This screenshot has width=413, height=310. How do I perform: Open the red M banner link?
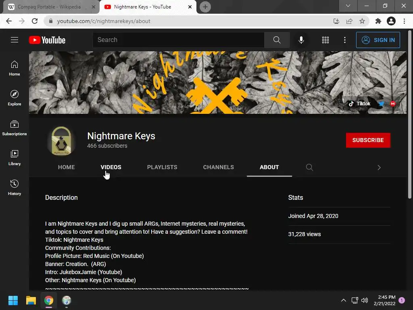pos(393,104)
